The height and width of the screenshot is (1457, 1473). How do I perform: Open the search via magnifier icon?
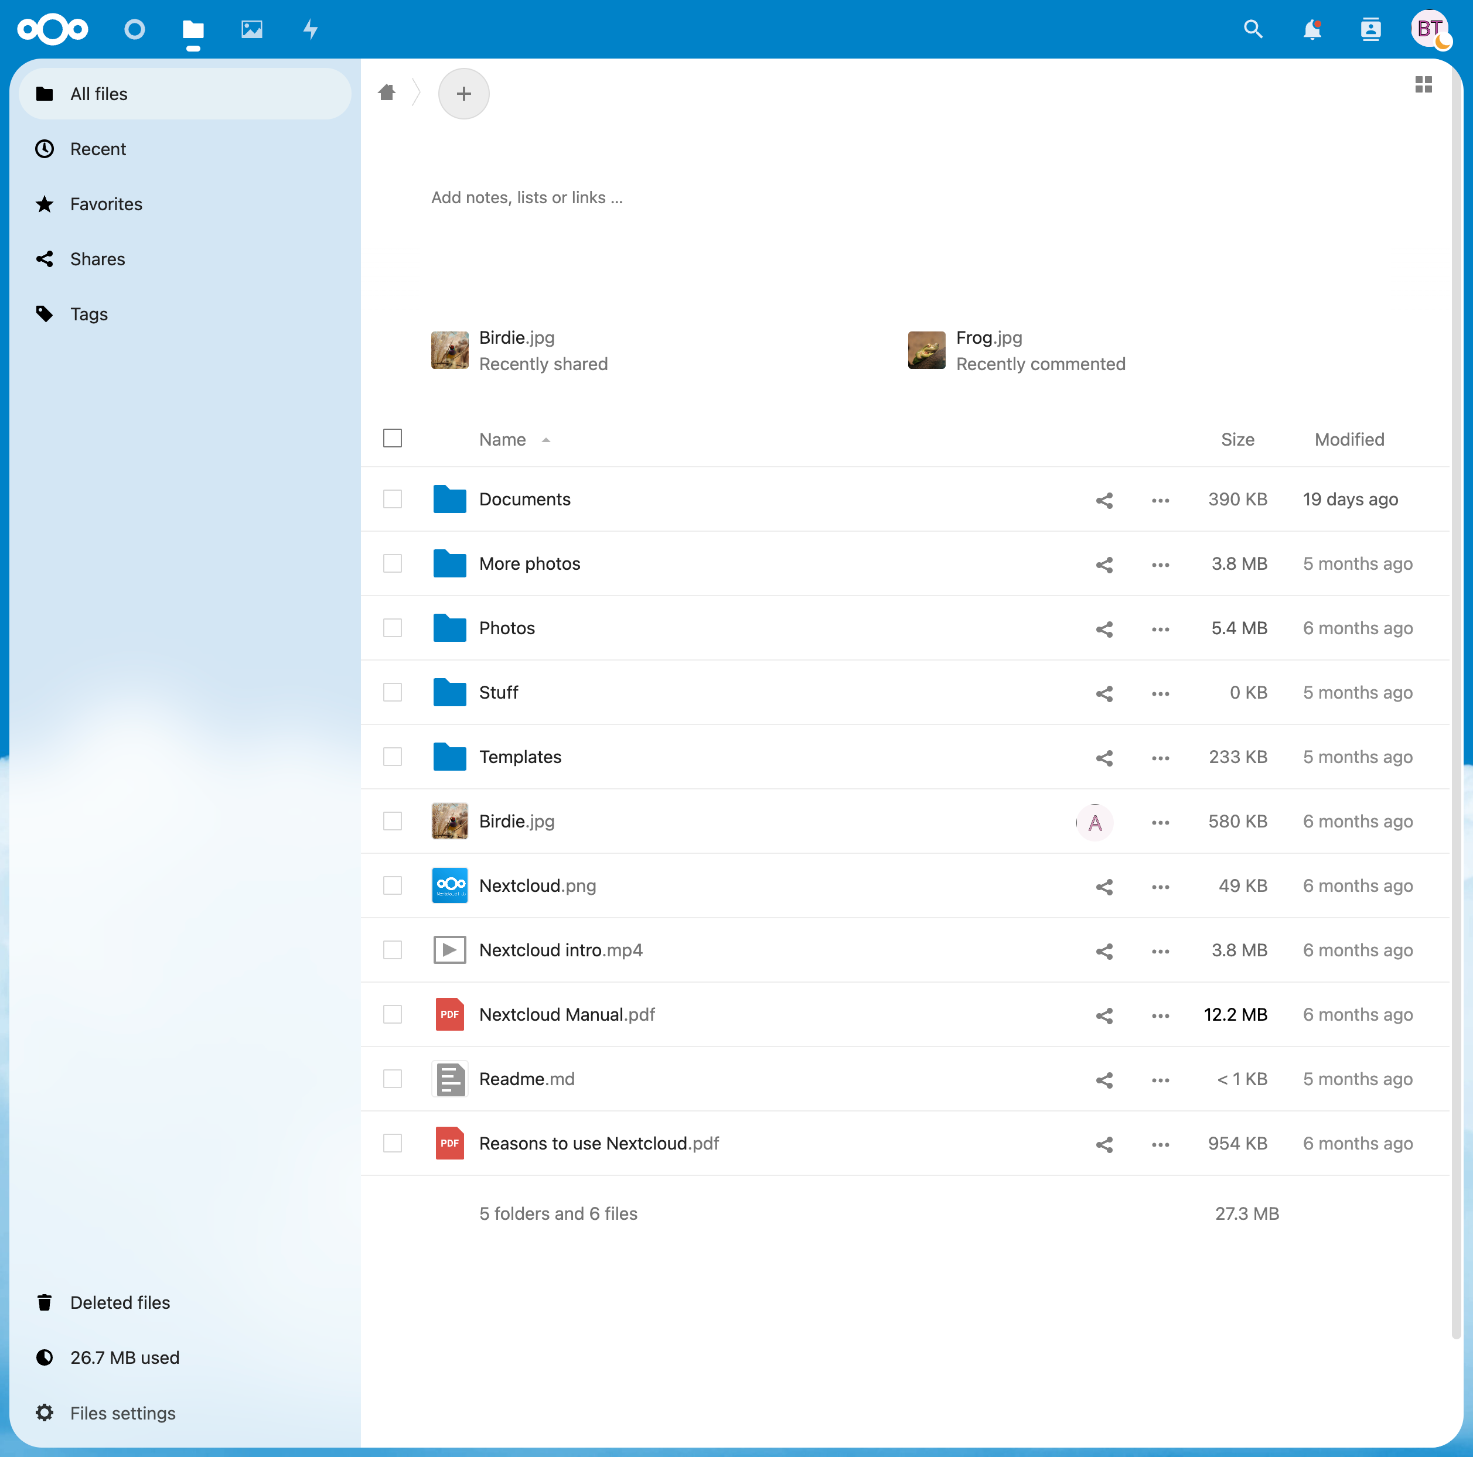pyautogui.click(x=1253, y=29)
